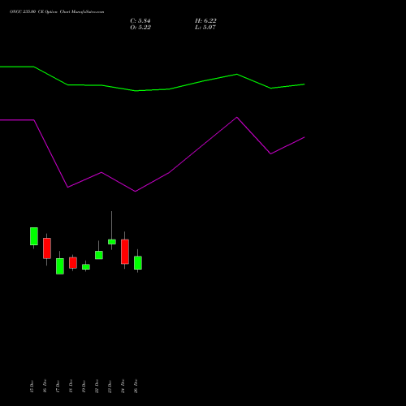Click the 17 Dec date label
The image size is (406, 406).
point(58,387)
